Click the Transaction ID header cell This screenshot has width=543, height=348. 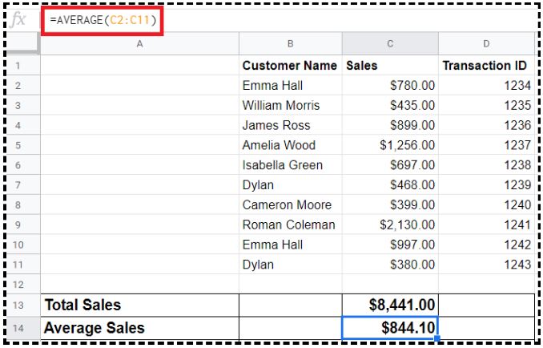[x=486, y=66]
